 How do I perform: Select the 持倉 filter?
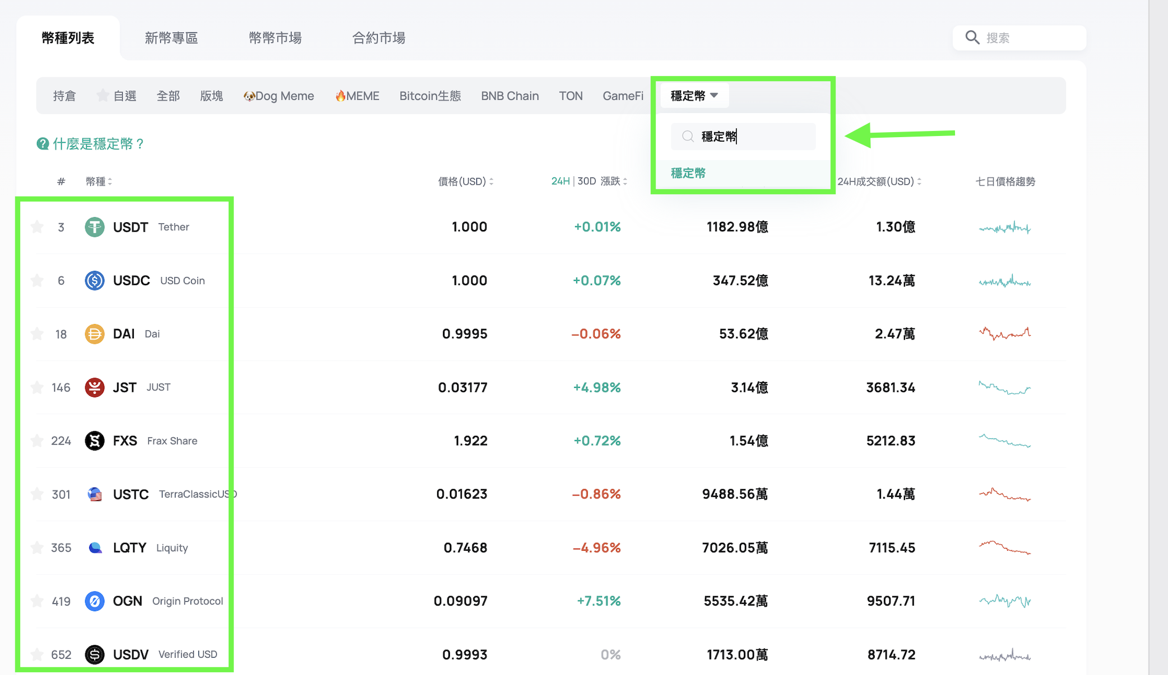tap(64, 96)
